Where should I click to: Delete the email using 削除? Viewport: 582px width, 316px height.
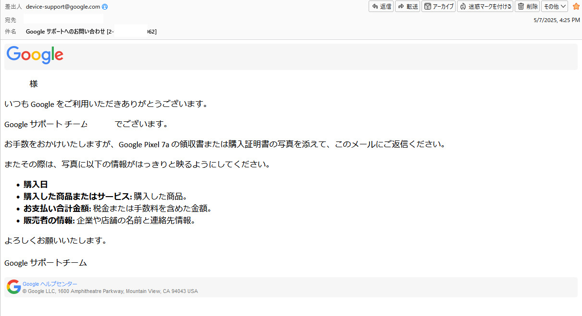click(527, 7)
